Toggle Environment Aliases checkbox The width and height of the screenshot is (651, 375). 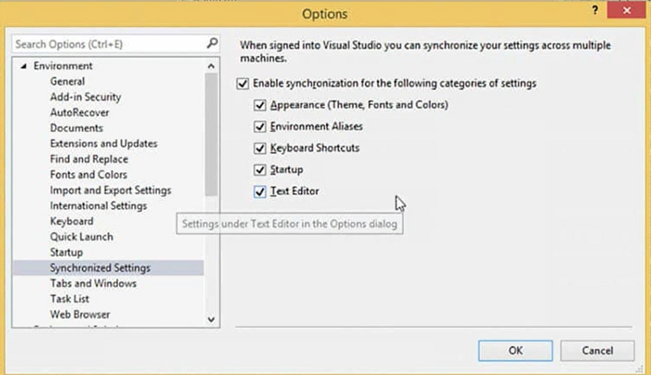point(260,126)
